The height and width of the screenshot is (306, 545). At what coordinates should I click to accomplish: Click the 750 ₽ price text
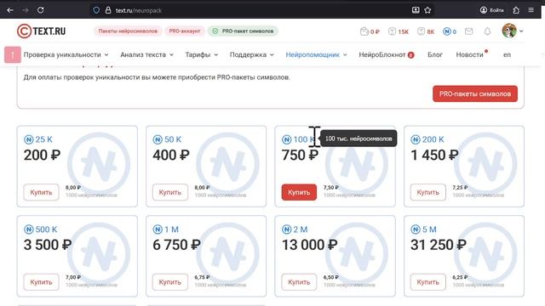pos(300,155)
